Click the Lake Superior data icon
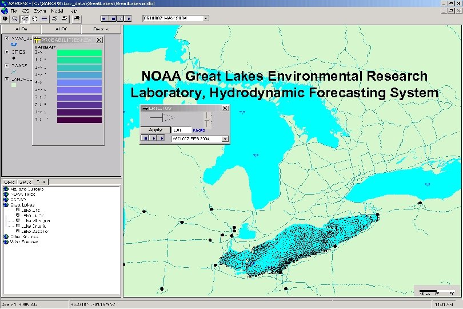Viewport: 463px width, 309px height. (x=18, y=231)
